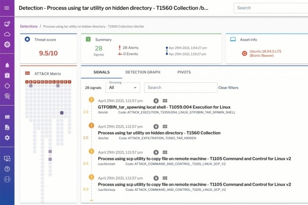Click the highlighted dark cell in ATT&CK Matrix
The width and height of the screenshot is (308, 205).
(62, 113)
